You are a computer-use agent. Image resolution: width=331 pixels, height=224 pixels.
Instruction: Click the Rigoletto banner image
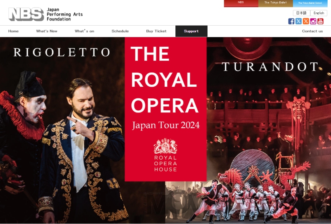tap(62, 130)
